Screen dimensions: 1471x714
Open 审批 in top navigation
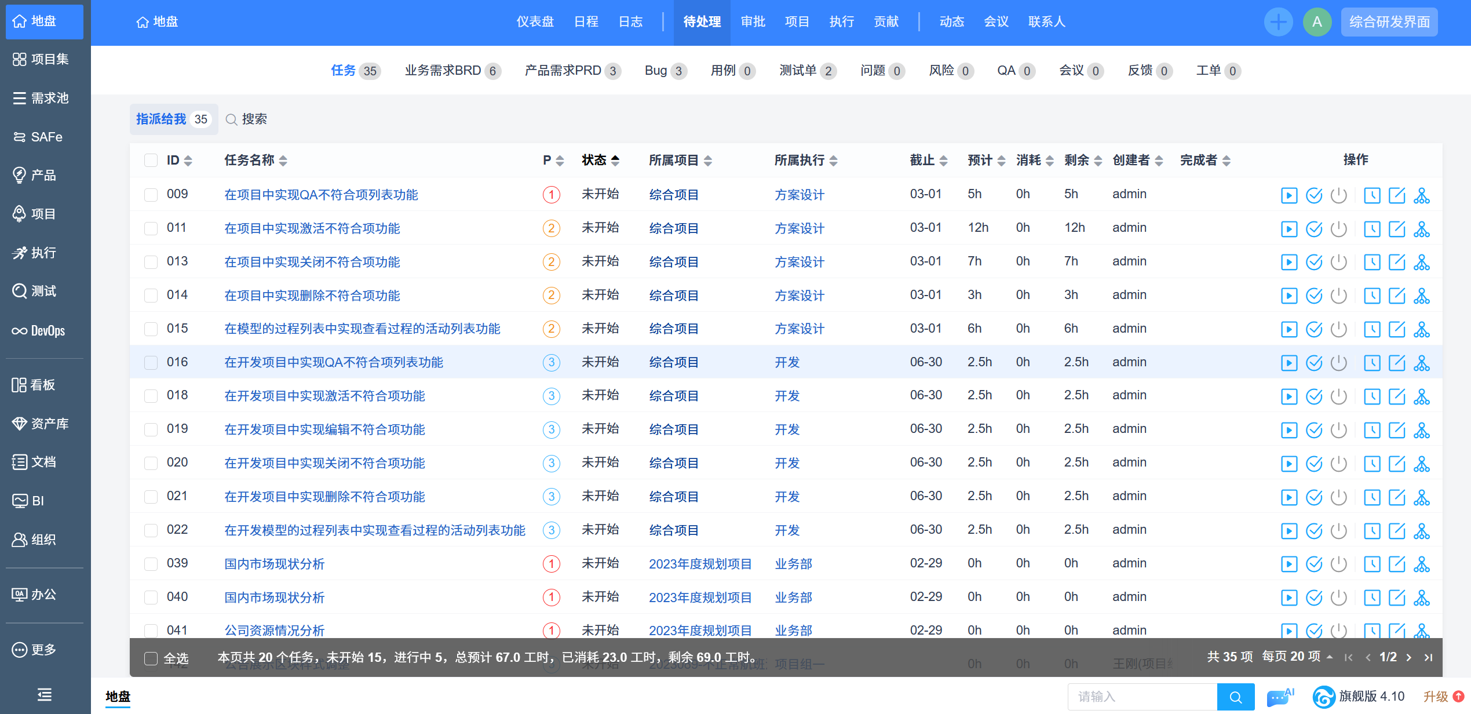pyautogui.click(x=753, y=22)
